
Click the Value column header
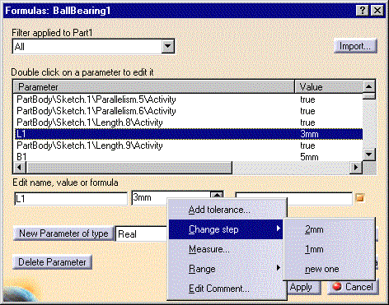point(329,87)
